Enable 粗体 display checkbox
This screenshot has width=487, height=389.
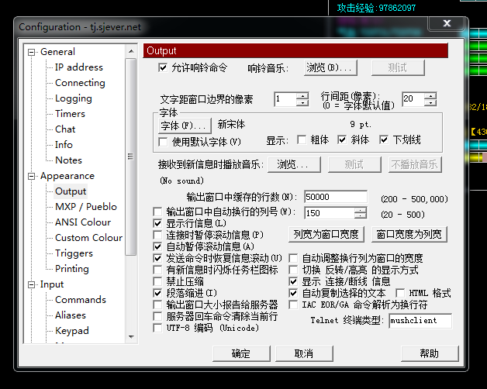click(x=302, y=140)
